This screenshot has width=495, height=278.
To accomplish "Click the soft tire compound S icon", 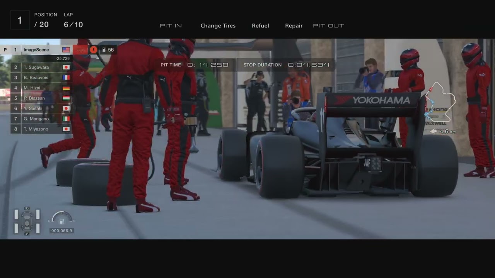I will [93, 50].
